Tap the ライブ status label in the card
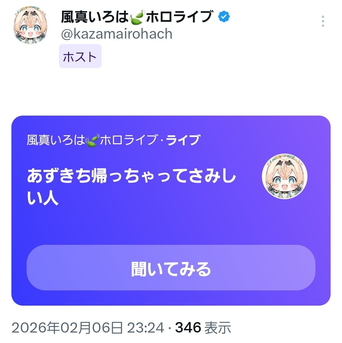This screenshot has width=342, height=343. point(183,140)
